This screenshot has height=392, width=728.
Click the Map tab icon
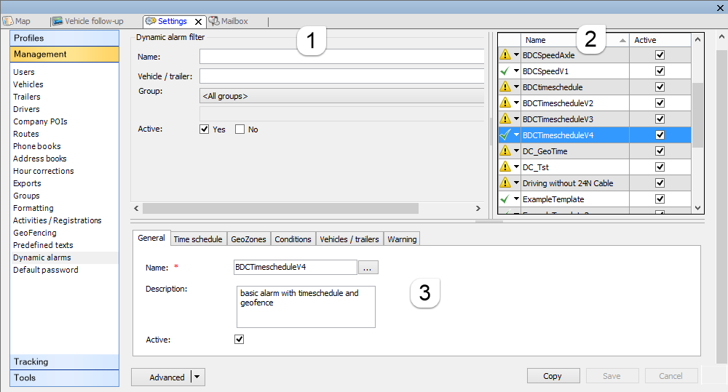point(8,21)
